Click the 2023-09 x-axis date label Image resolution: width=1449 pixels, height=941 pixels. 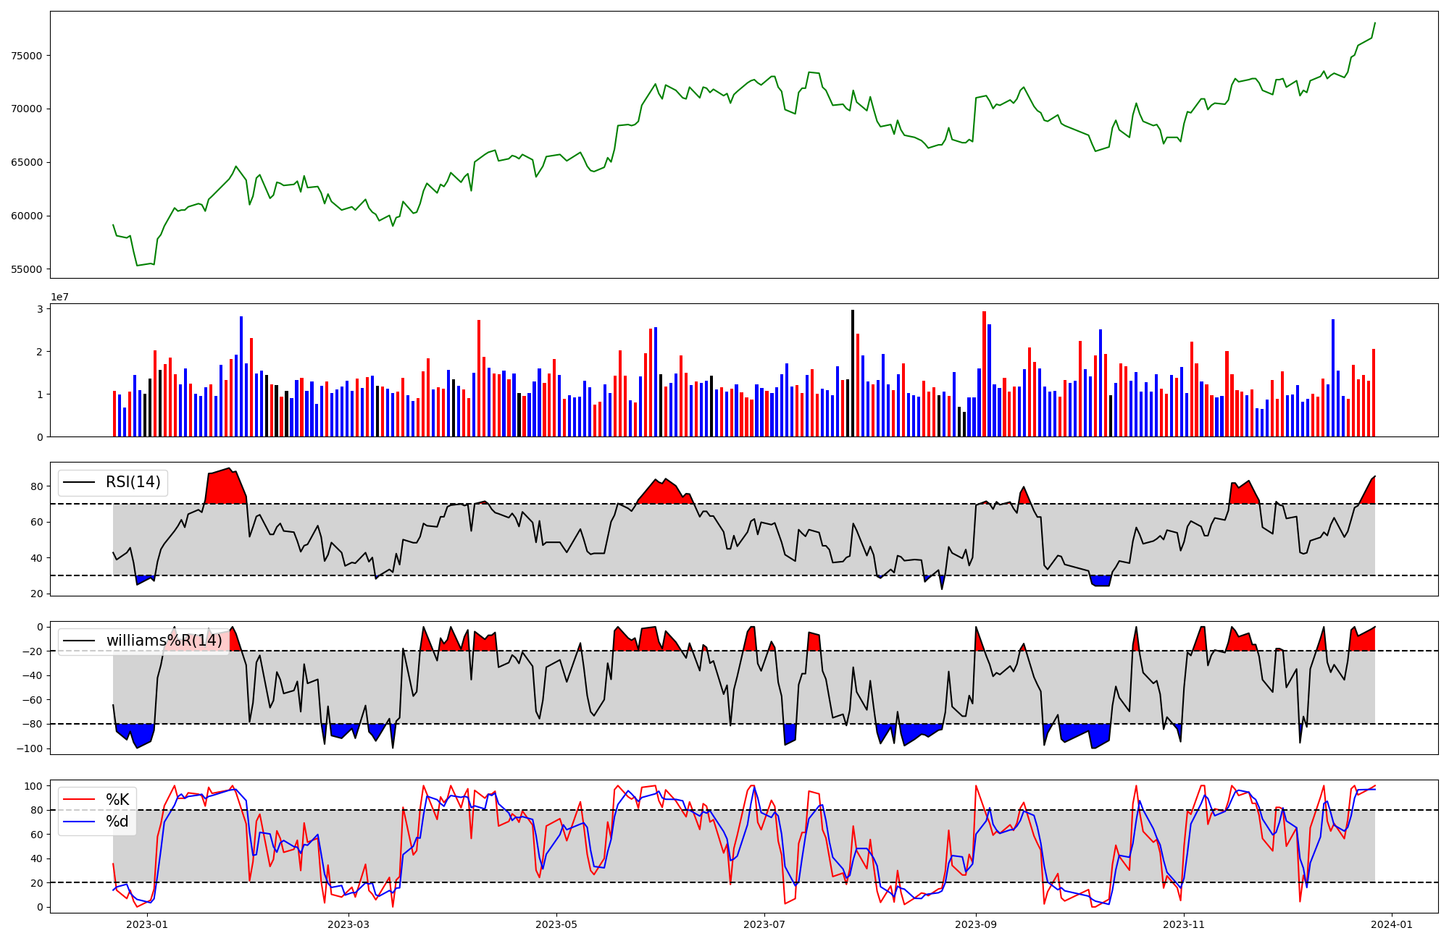pyautogui.click(x=976, y=924)
